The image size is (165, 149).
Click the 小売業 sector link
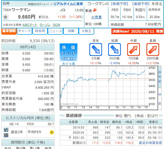pos(96,17)
